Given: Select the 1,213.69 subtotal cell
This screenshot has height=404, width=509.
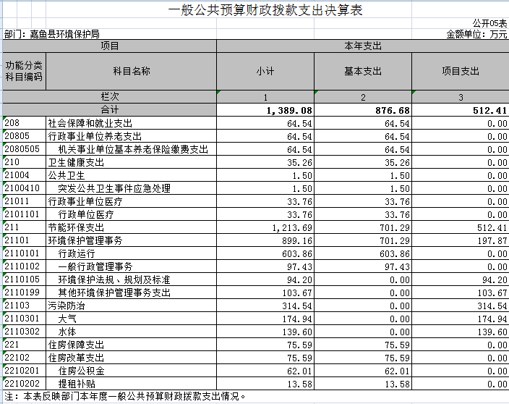Looking at the screenshot, I should (x=265, y=227).
